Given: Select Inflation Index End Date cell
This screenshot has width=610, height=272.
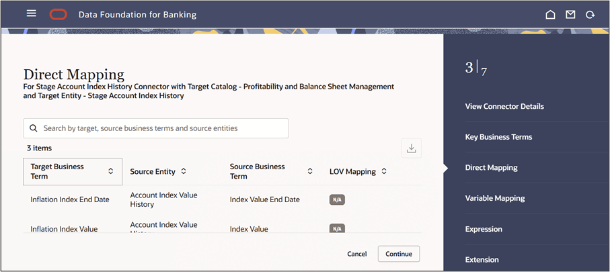Looking at the screenshot, I should [70, 199].
